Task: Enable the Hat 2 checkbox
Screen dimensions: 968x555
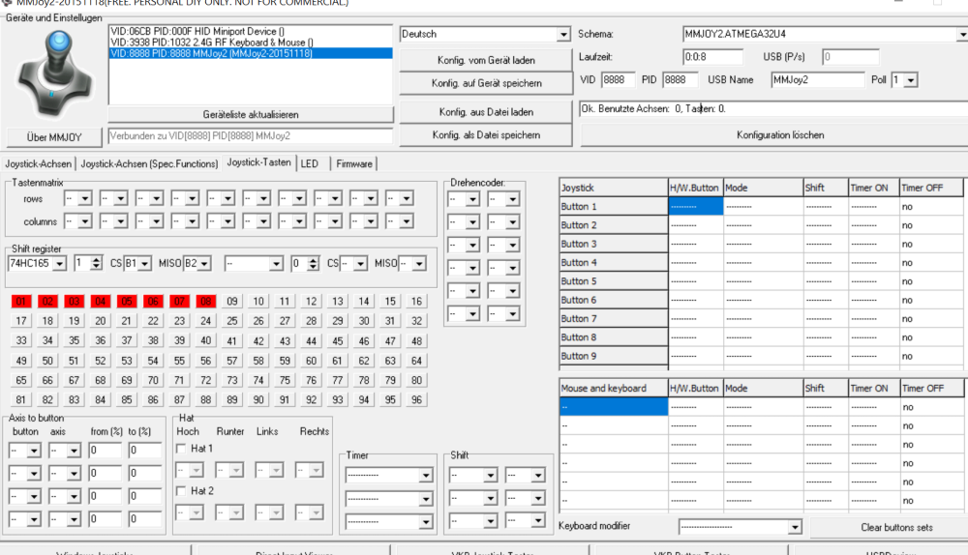Action: point(182,491)
